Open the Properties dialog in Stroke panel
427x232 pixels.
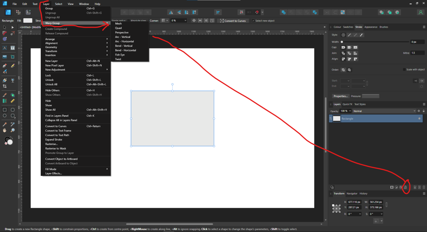pos(340,96)
